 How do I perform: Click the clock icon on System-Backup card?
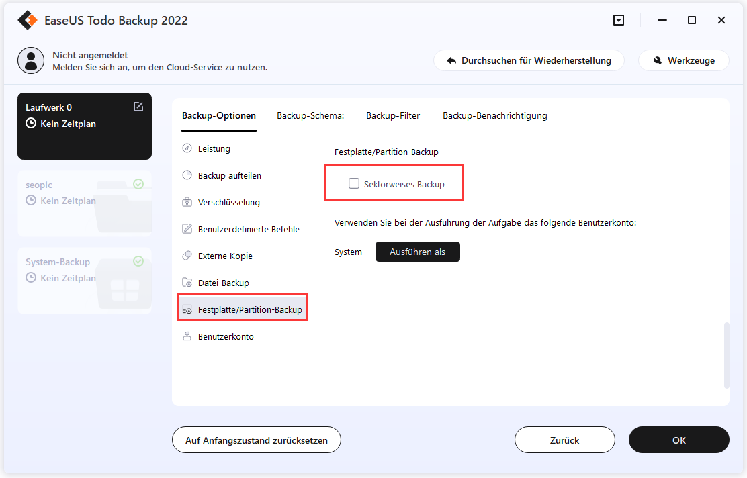click(31, 277)
